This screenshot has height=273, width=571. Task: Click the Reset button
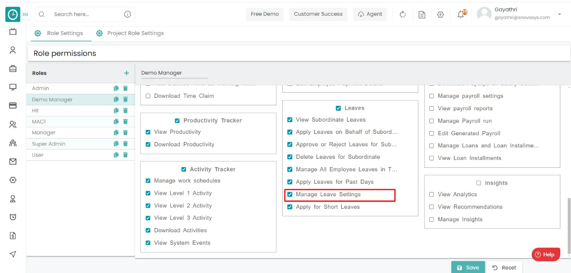pos(504,268)
